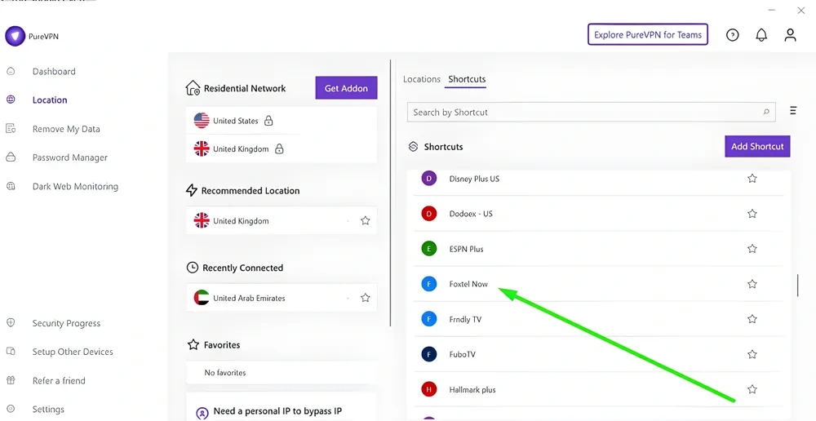Favorite the ESPN Plus shortcut star
This screenshot has width=816, height=421.
[752, 249]
